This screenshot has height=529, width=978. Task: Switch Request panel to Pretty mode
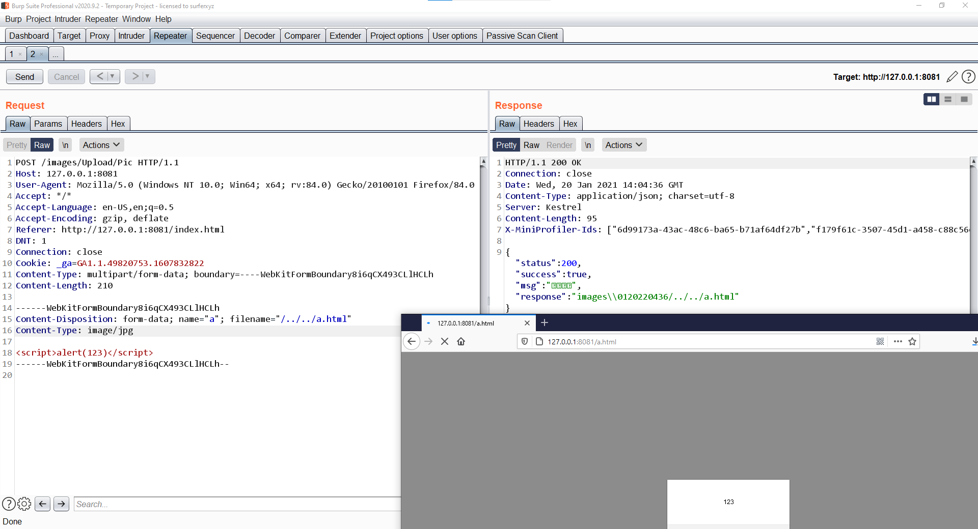point(16,145)
